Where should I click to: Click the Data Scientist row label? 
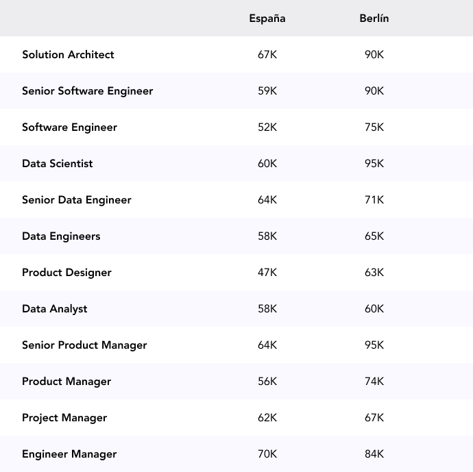[57, 164]
